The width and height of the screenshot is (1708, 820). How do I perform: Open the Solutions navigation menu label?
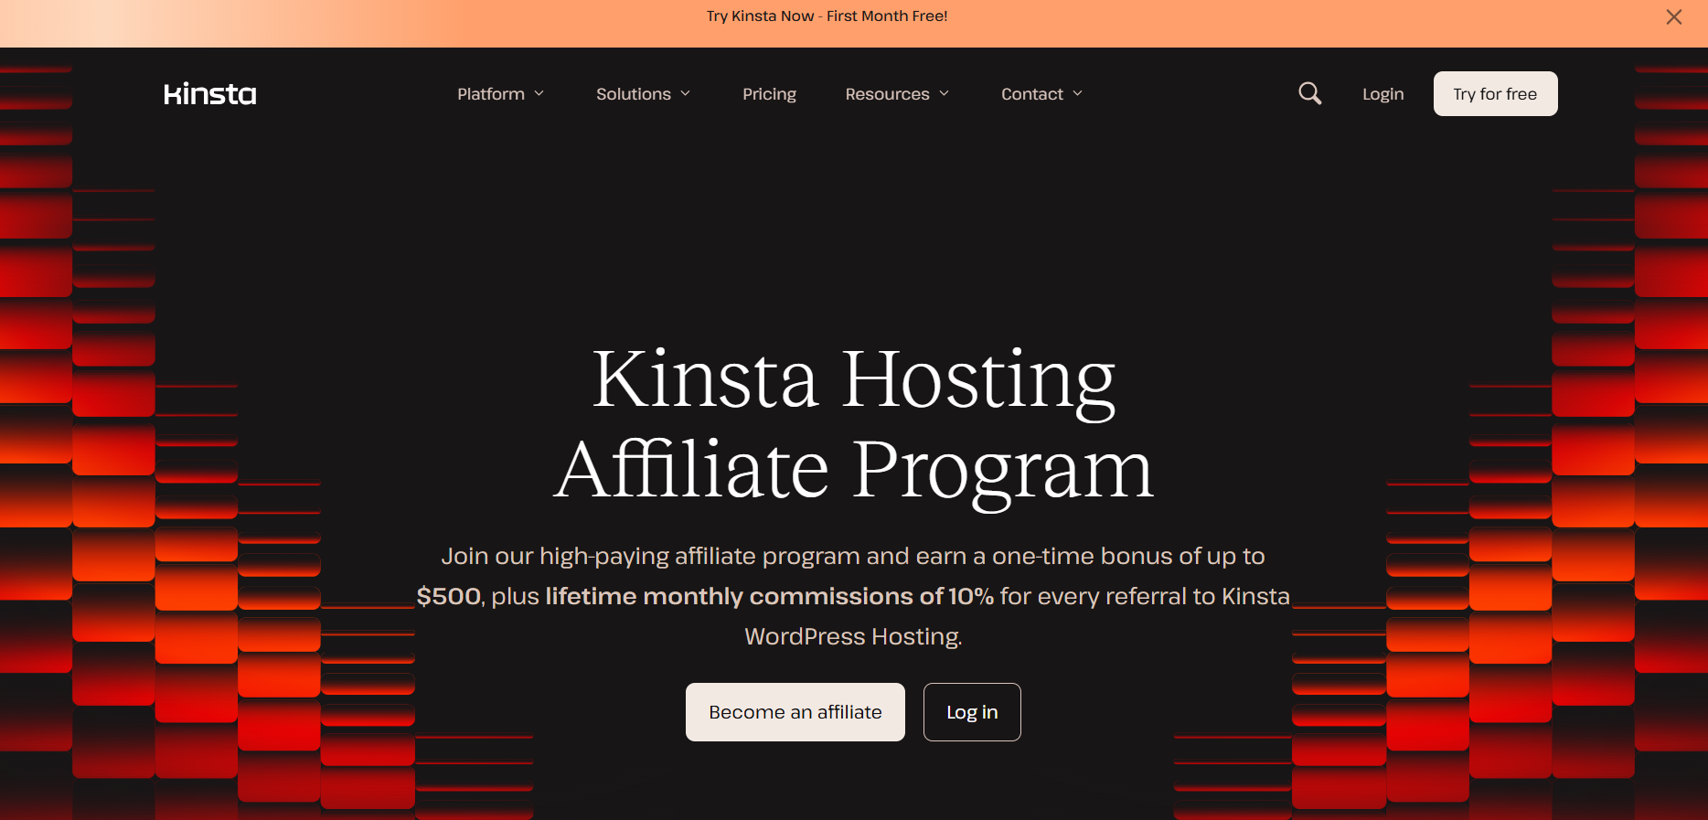pos(633,94)
